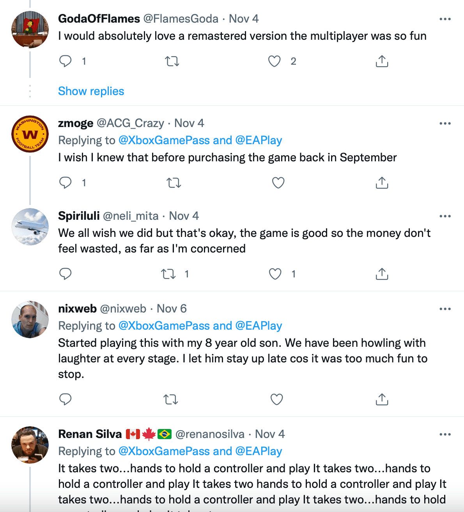464x512 pixels.
Task: Retweet Spiriluli's tweet about money not wasted
Action: tap(168, 274)
